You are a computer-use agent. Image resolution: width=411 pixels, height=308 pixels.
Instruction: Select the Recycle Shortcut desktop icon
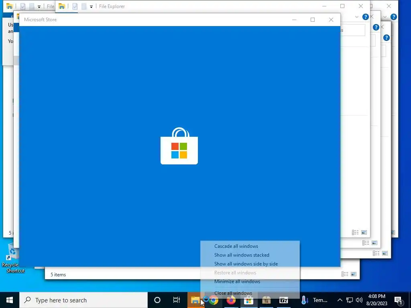pyautogui.click(x=13, y=258)
